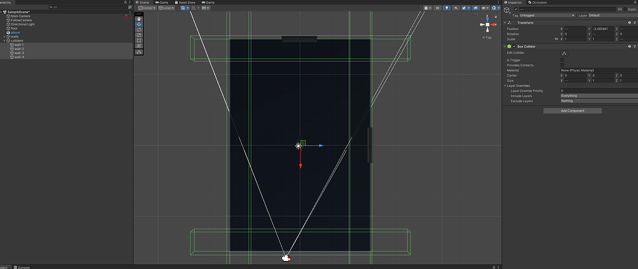Switch to the Asset Store tab
Viewport: 638px width, 269px height.
click(x=186, y=2)
